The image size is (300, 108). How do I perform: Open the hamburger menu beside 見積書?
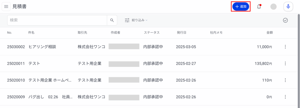(x=6, y=7)
